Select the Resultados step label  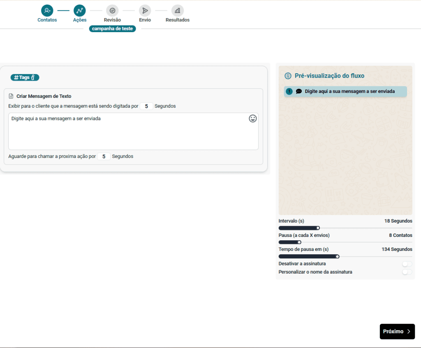tap(178, 20)
